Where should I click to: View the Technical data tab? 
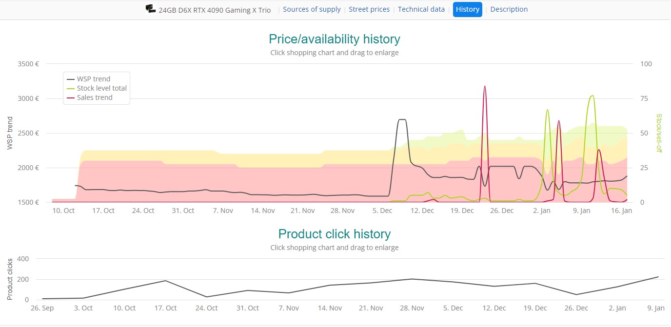421,9
